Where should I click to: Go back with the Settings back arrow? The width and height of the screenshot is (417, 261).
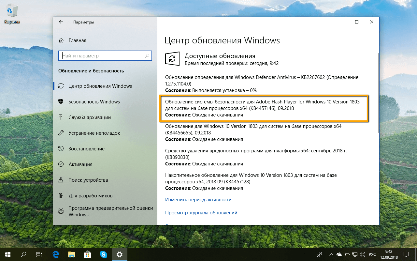[x=61, y=22]
